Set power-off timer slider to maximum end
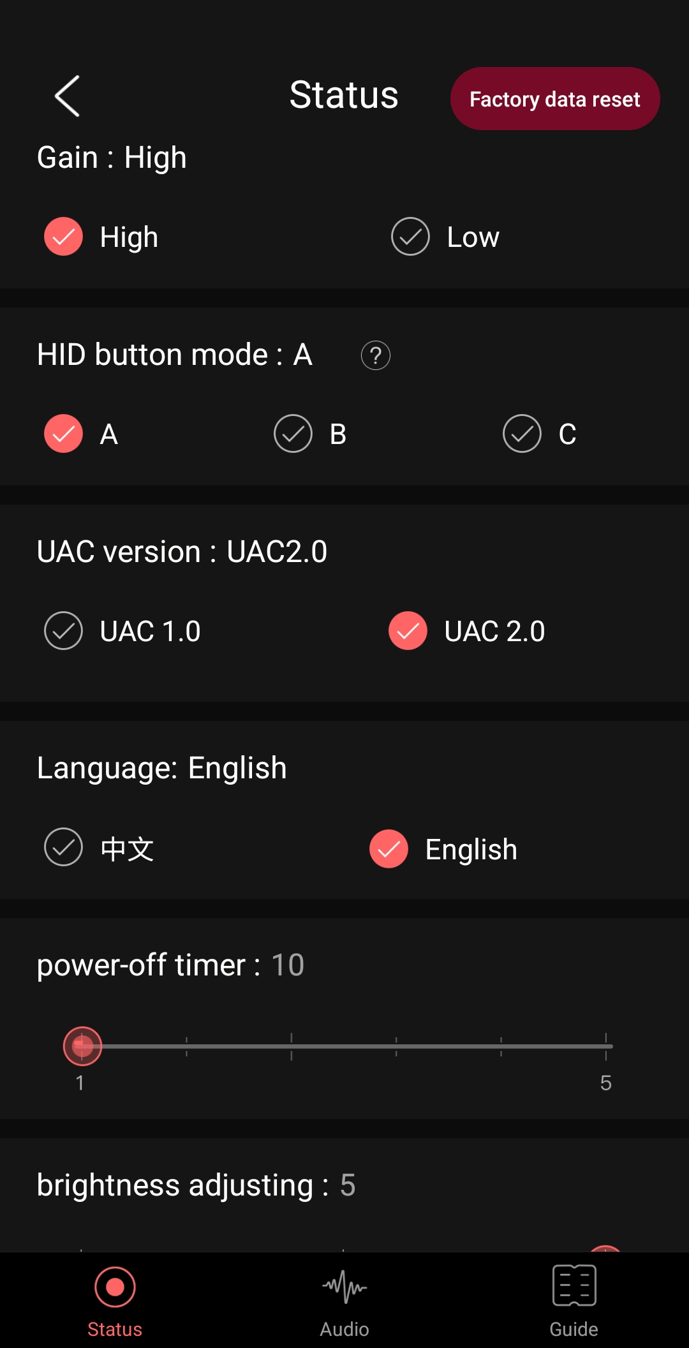This screenshot has width=689, height=1348. pos(605,1046)
